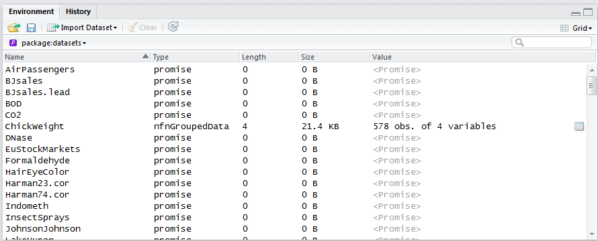Sort by the Size column header
This screenshot has height=241, width=598.
click(335, 57)
